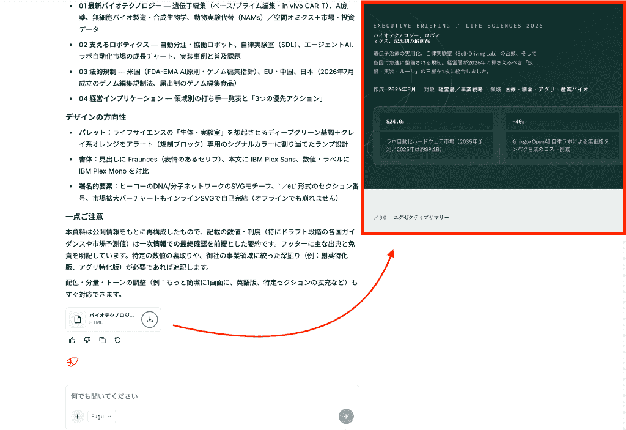Click the document icon in the file card
Viewport: 626px width, 430px height.
click(x=78, y=319)
